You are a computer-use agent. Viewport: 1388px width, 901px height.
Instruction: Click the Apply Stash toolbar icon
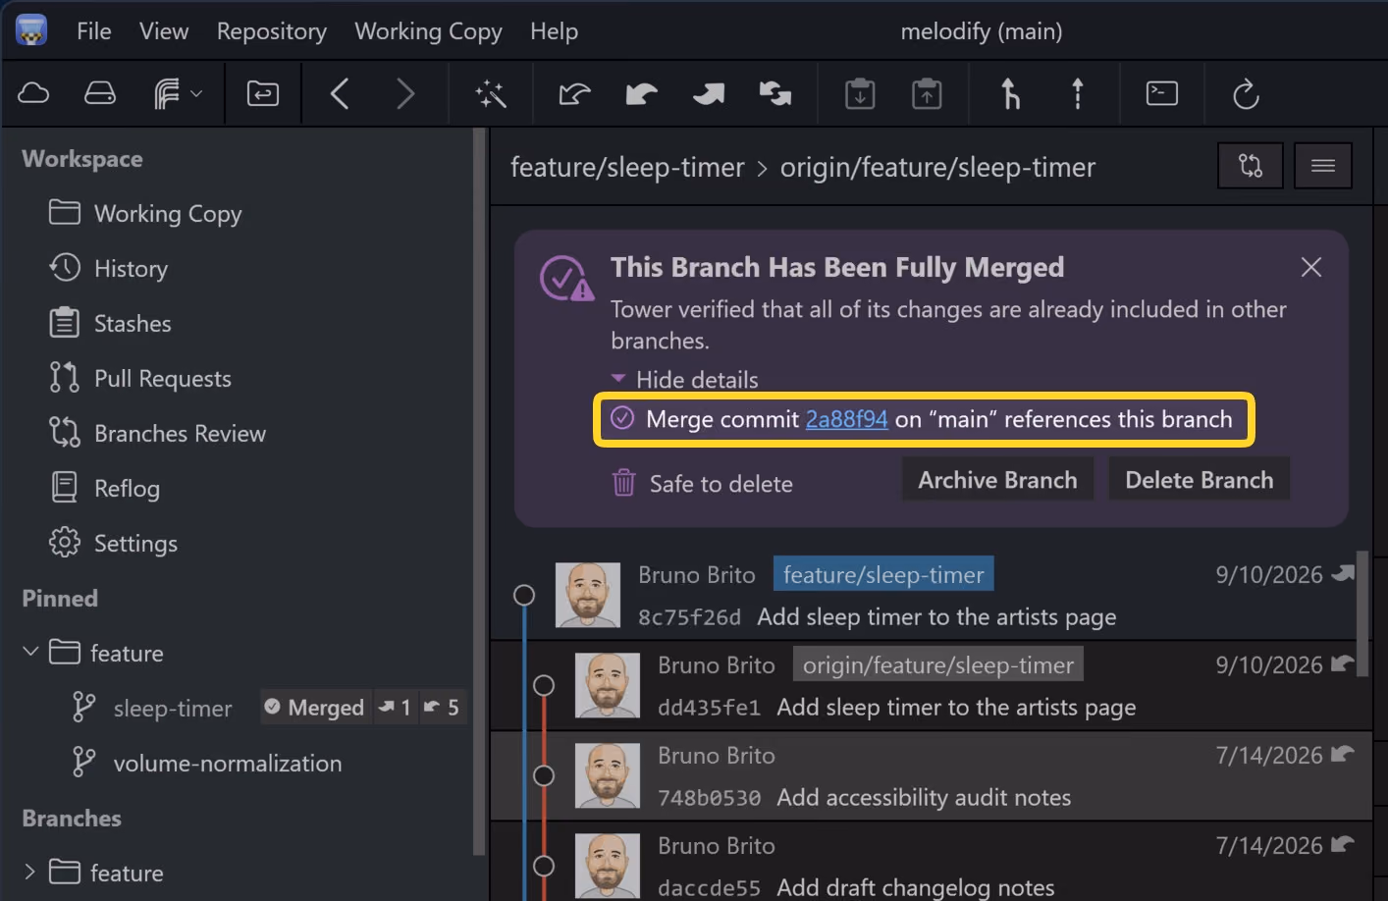927,94
